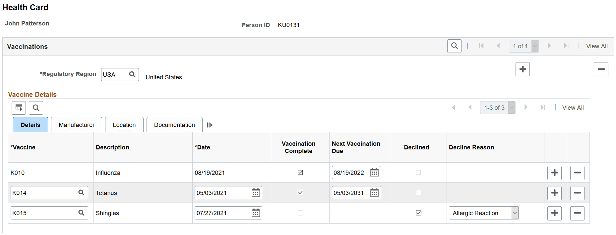Switch to the Documentation tab

[x=174, y=125]
